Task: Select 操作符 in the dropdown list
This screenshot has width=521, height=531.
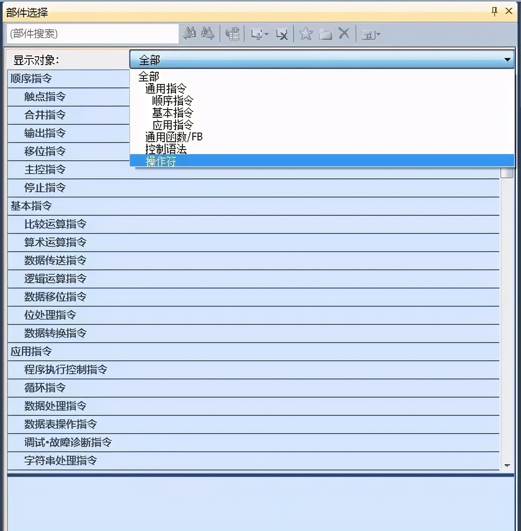Action: 161,162
